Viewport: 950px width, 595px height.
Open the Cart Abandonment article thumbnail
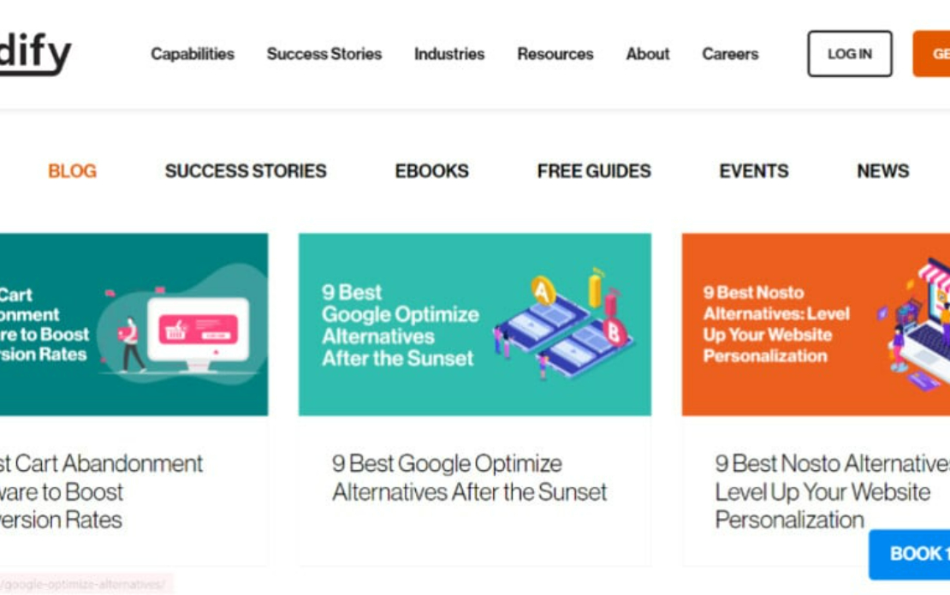tap(134, 324)
